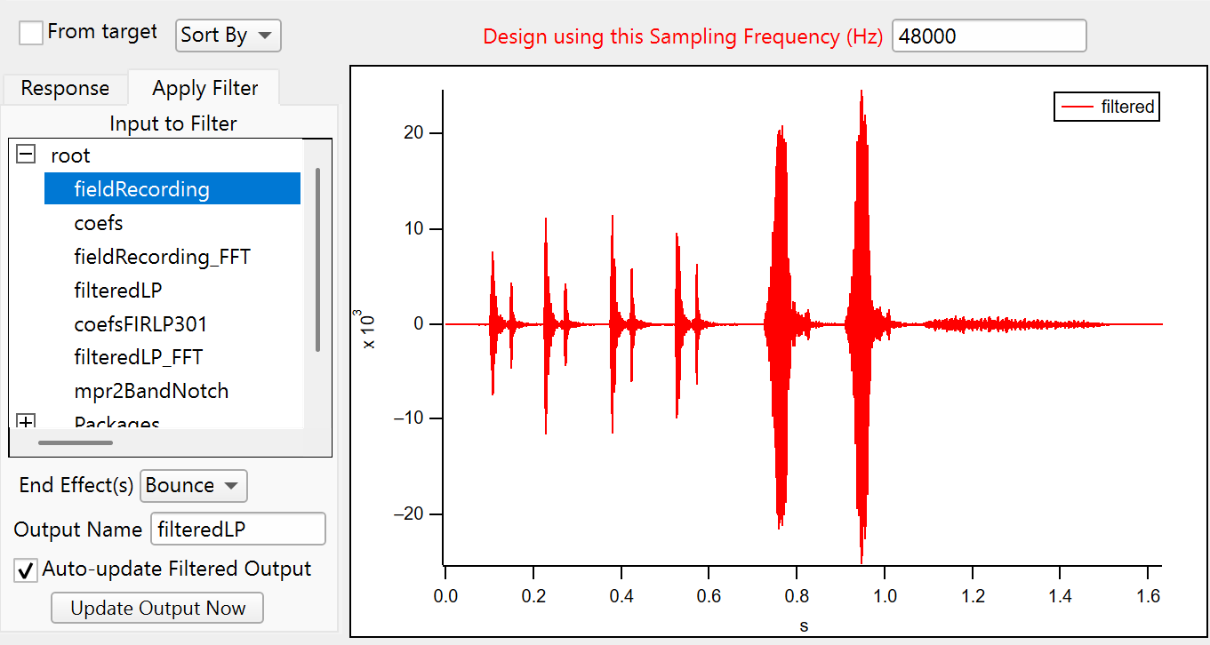This screenshot has height=645, width=1210.
Task: Select coefsFIRLP301 in the tree
Action: (x=140, y=324)
